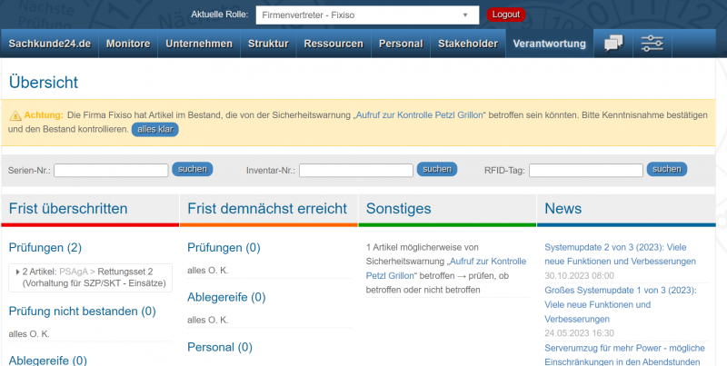Focus the Serien-Nr. input field
This screenshot has width=727, height=366.
click(111, 170)
